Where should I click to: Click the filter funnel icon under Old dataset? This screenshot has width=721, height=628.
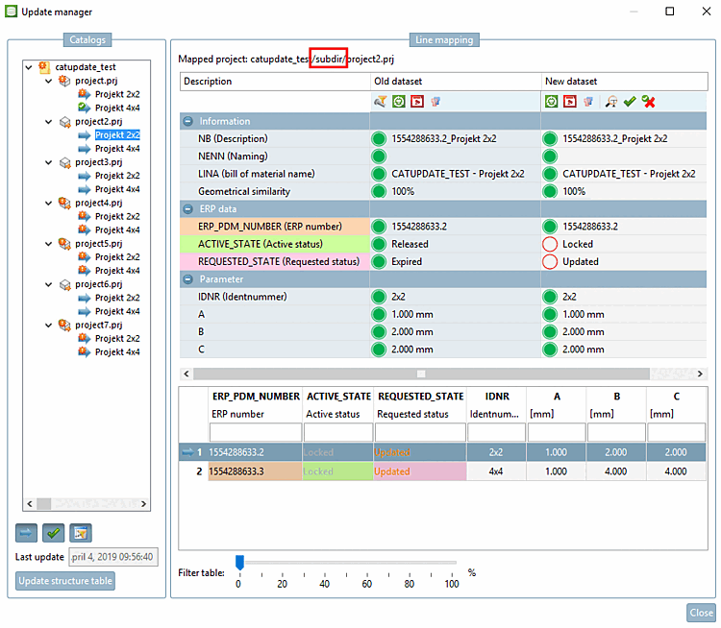(x=380, y=101)
